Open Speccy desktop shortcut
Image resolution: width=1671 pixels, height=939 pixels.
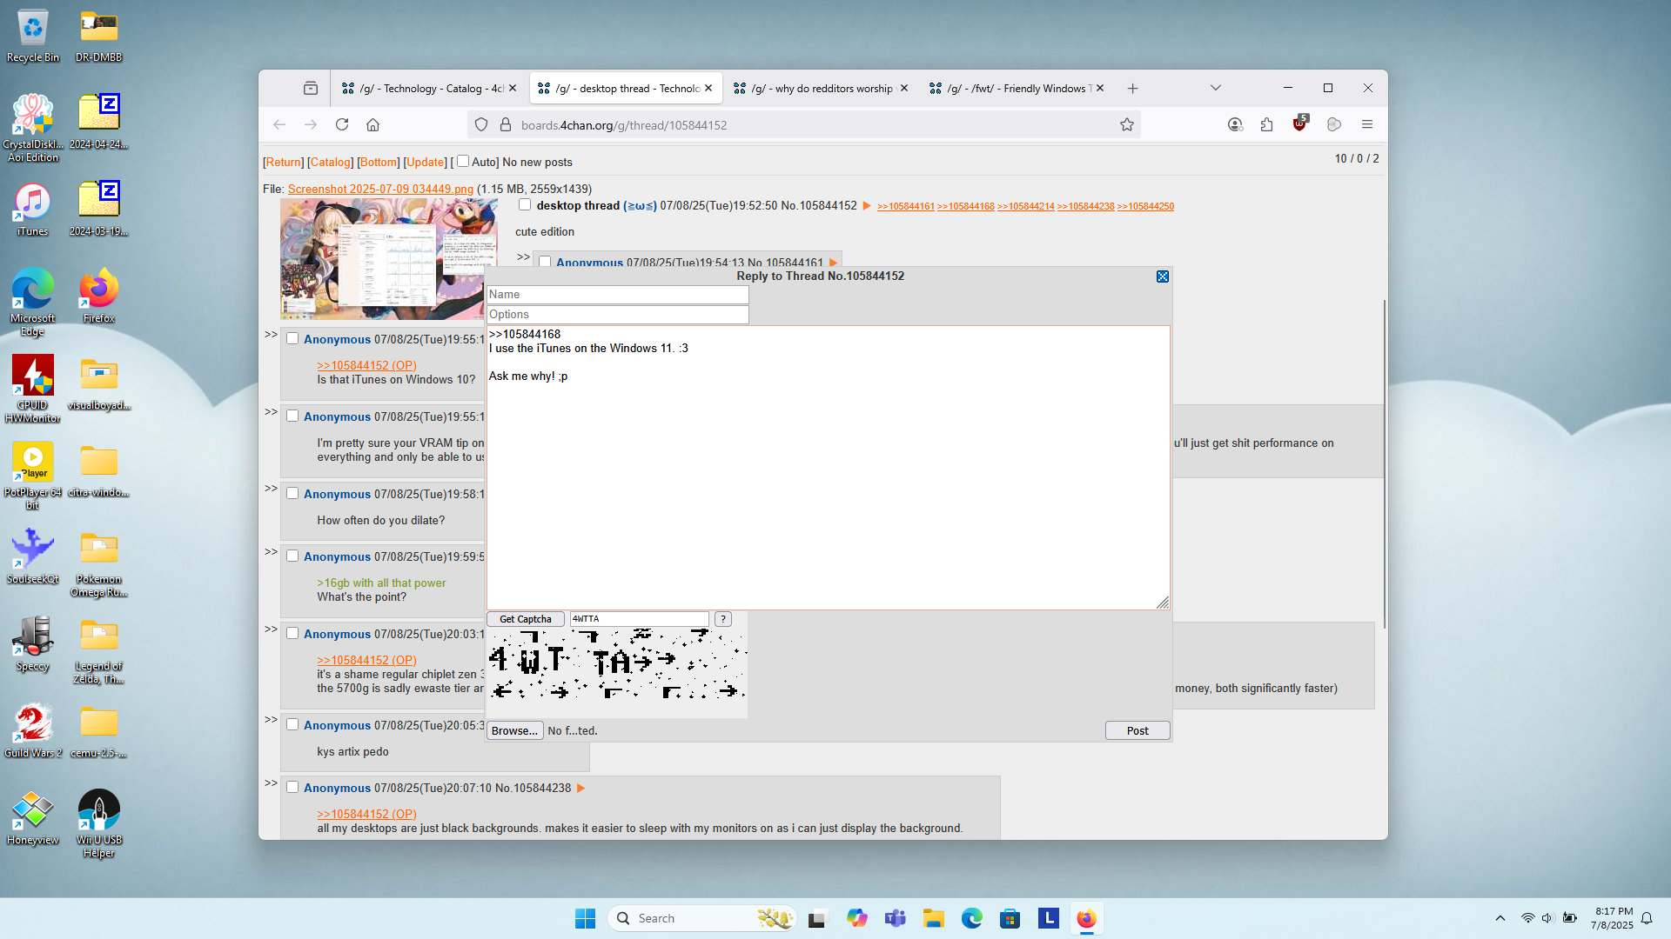(x=33, y=644)
